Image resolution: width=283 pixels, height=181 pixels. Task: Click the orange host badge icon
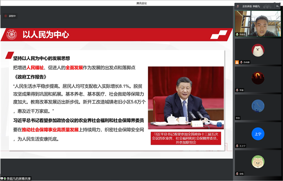pos(237,62)
